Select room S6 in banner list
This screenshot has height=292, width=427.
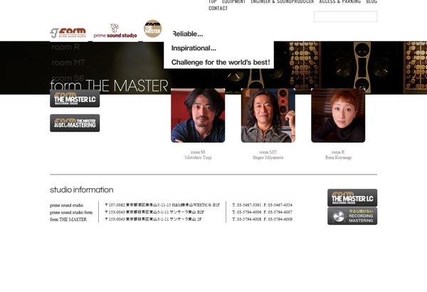[68, 78]
